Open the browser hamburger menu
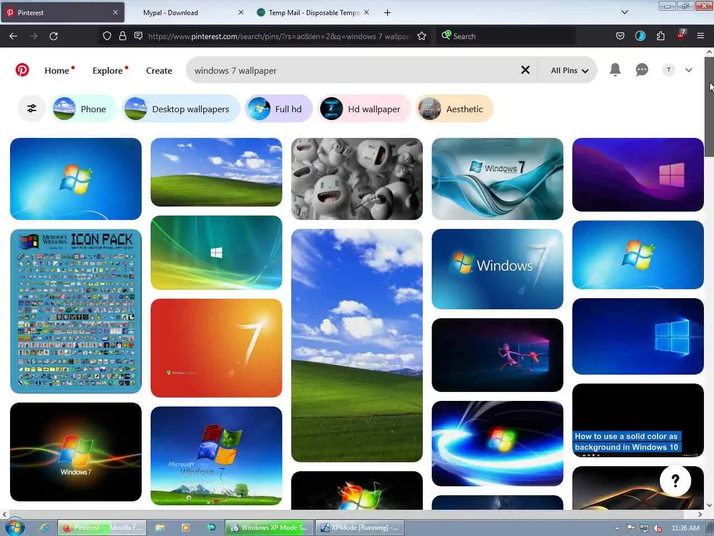This screenshot has width=714, height=536. pos(701,36)
